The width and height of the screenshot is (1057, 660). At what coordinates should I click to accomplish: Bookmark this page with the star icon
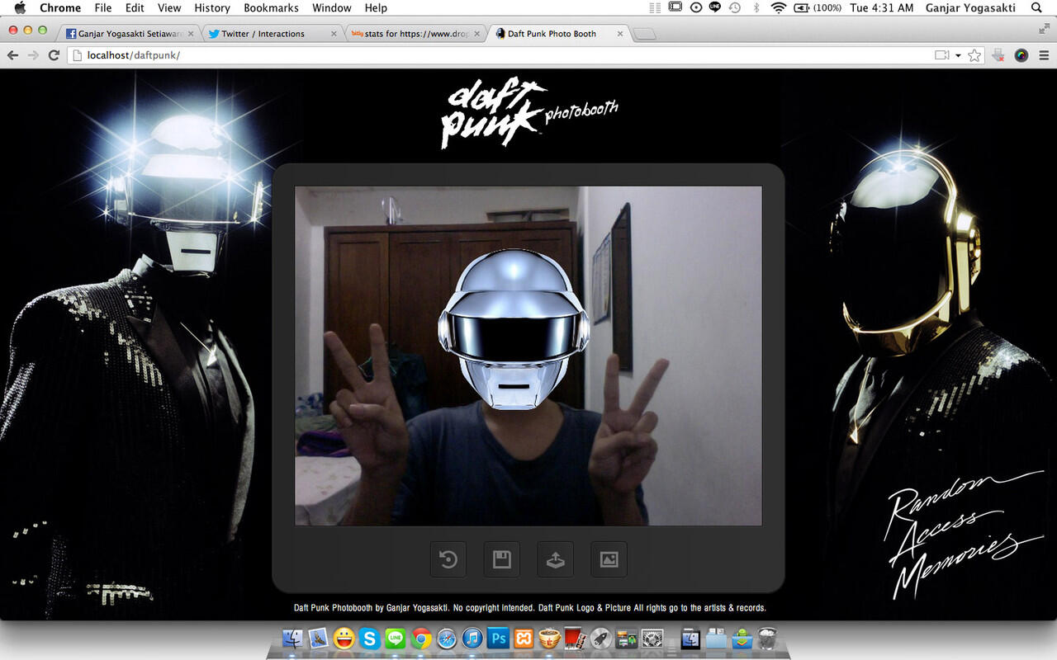click(974, 55)
